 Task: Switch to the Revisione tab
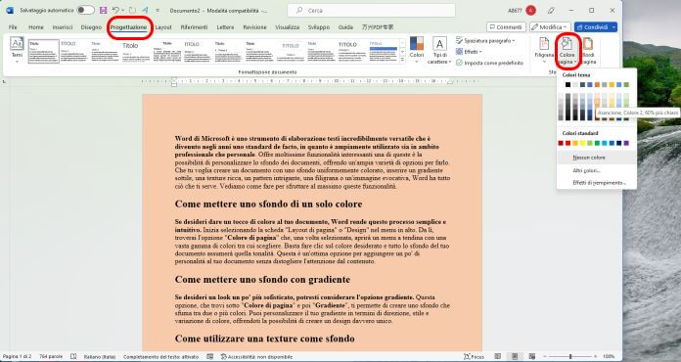pos(254,27)
